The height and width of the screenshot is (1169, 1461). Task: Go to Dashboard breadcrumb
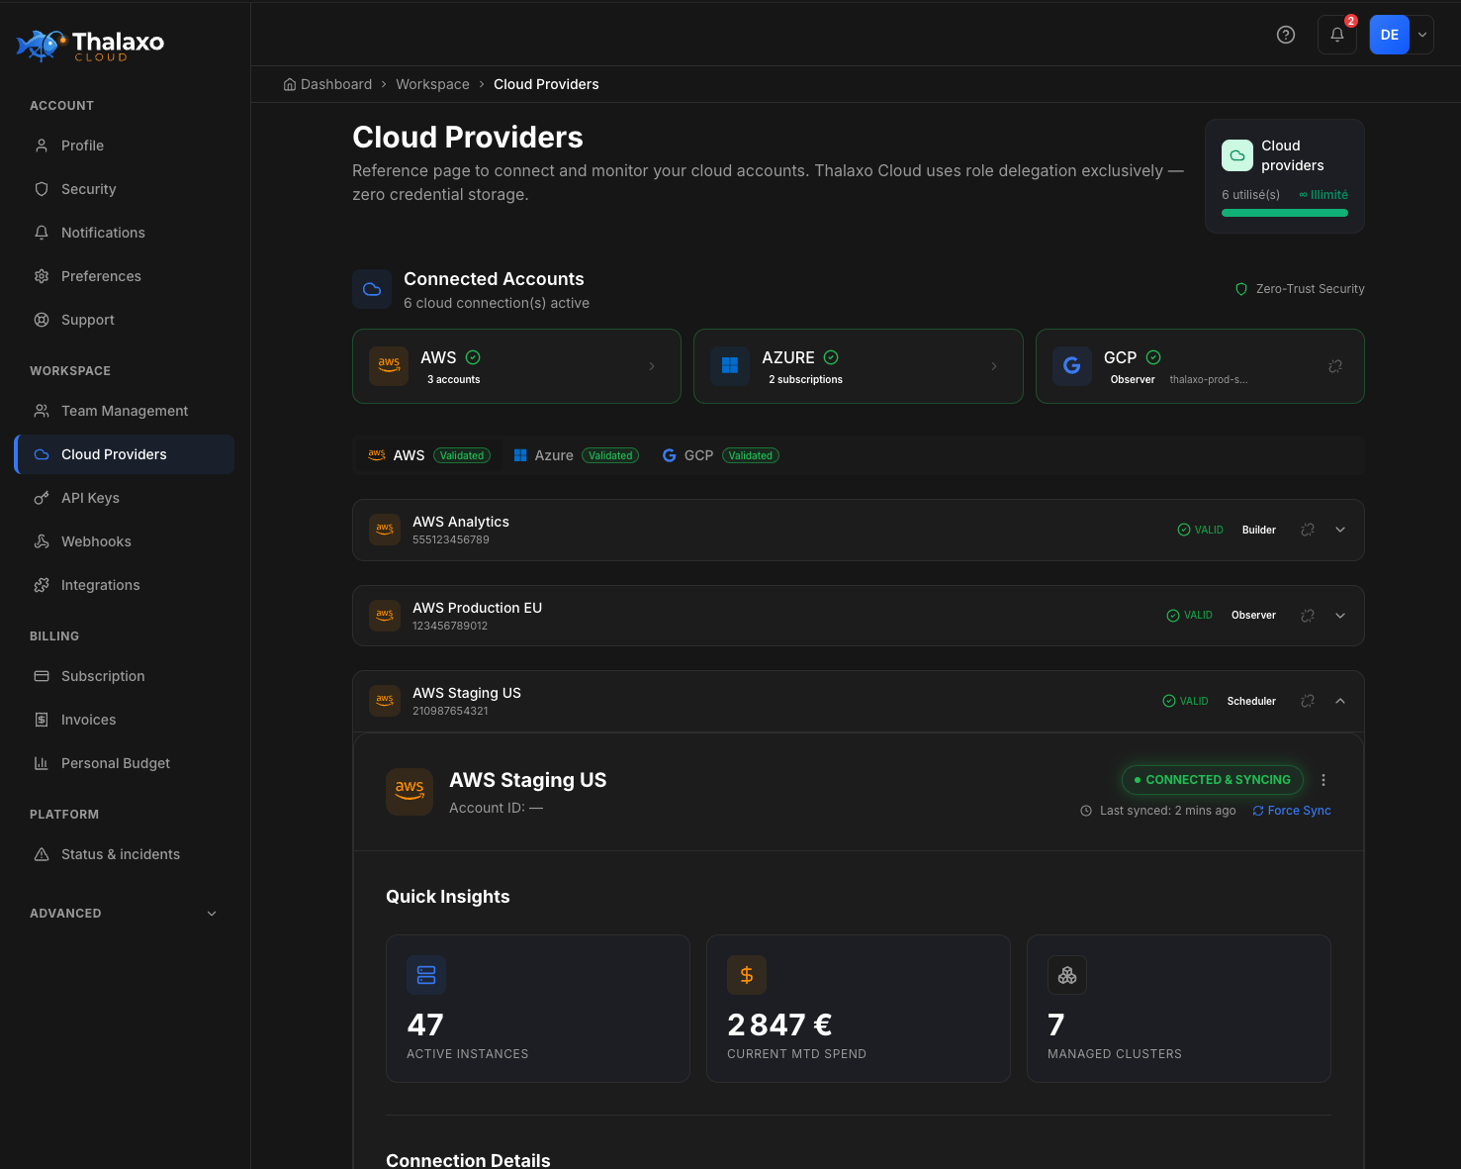[327, 84]
